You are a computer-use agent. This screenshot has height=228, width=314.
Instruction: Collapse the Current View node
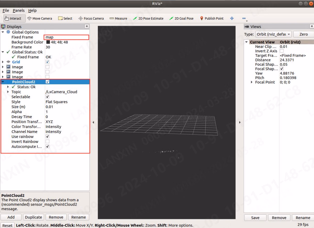(x=246, y=42)
